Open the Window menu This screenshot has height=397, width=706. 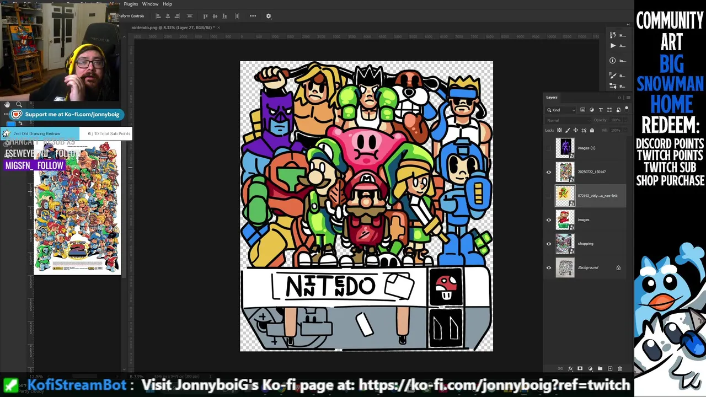pyautogui.click(x=150, y=4)
